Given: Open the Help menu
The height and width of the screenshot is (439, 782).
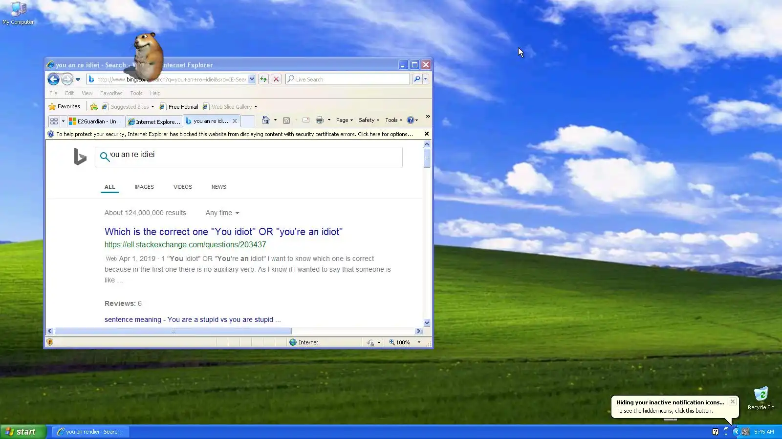Looking at the screenshot, I should tap(155, 93).
